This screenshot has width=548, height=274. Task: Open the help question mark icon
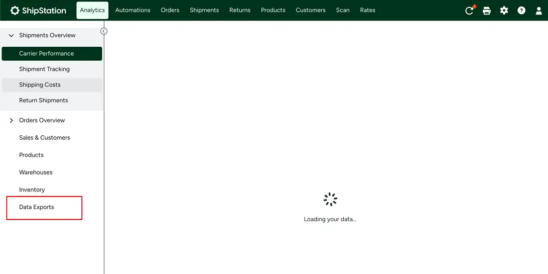tap(522, 10)
